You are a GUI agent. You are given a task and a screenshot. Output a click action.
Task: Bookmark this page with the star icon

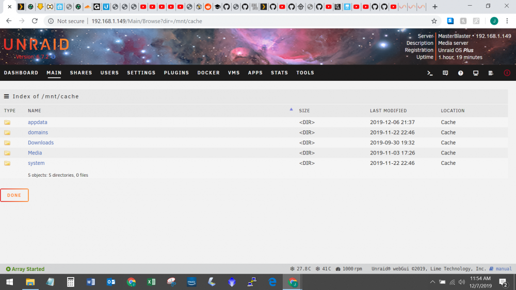point(434,21)
